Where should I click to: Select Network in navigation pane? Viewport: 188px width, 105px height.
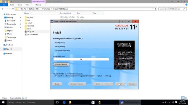coord(9,54)
